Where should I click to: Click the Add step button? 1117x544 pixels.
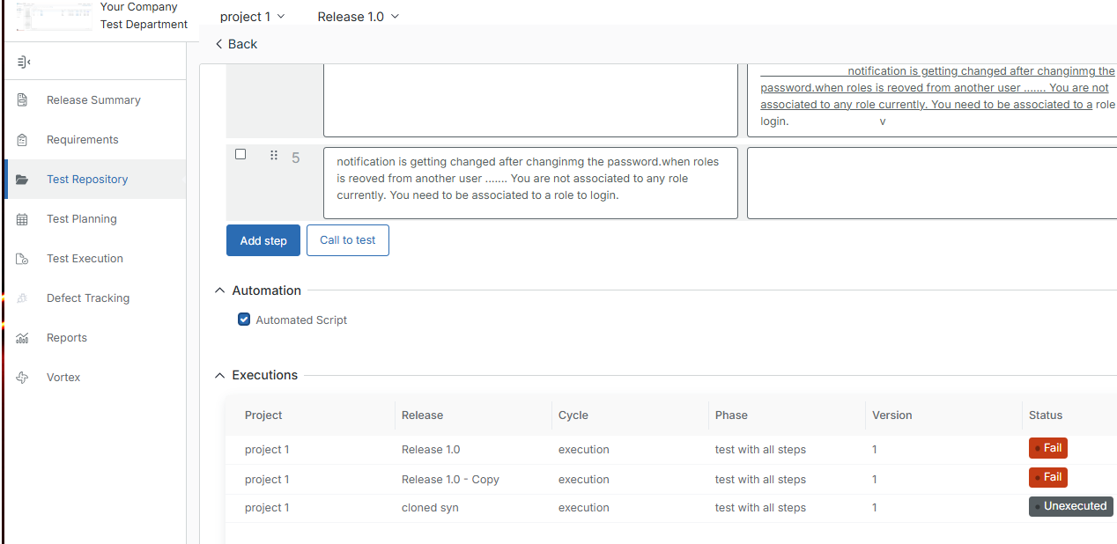263,240
